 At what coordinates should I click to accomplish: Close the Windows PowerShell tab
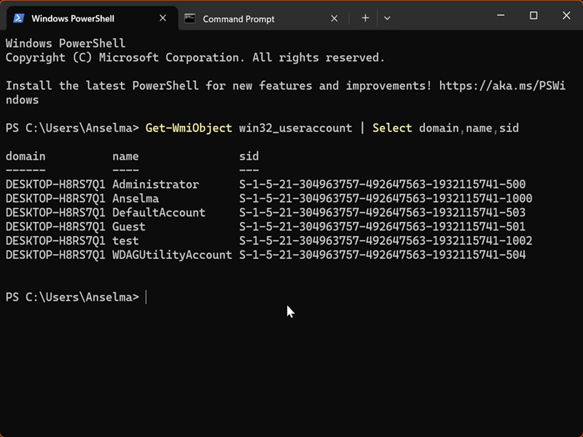[x=163, y=18]
